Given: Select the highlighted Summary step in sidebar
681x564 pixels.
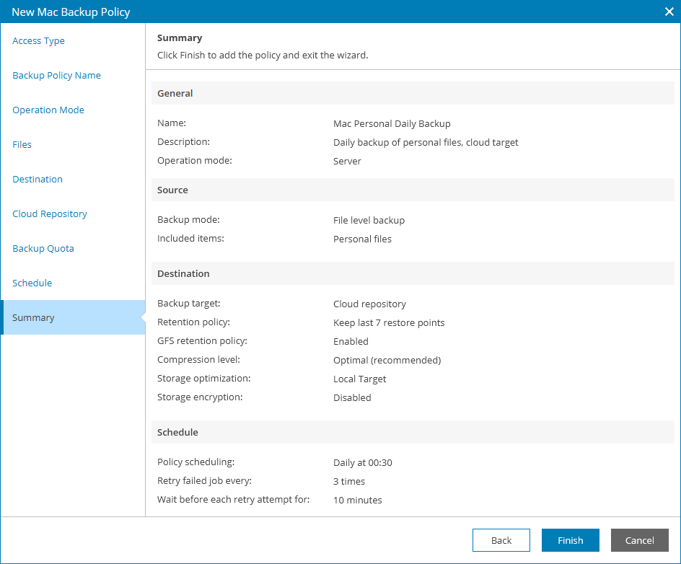Looking at the screenshot, I should [33, 318].
